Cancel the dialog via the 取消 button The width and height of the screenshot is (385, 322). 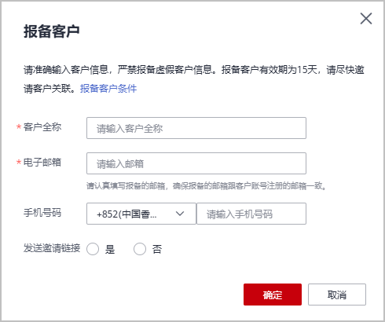coord(337,295)
